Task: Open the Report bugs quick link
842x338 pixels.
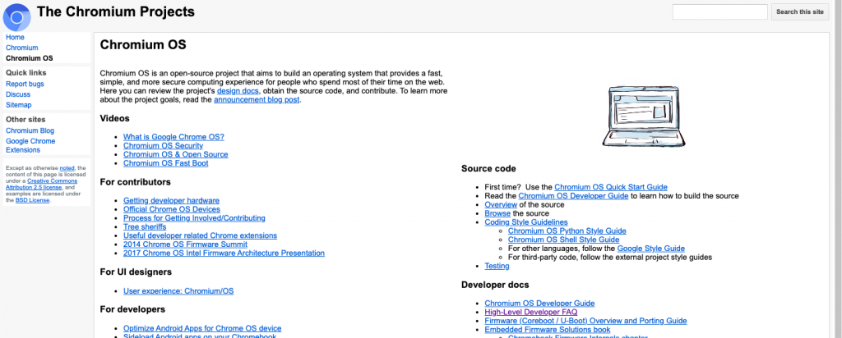Action: point(25,84)
